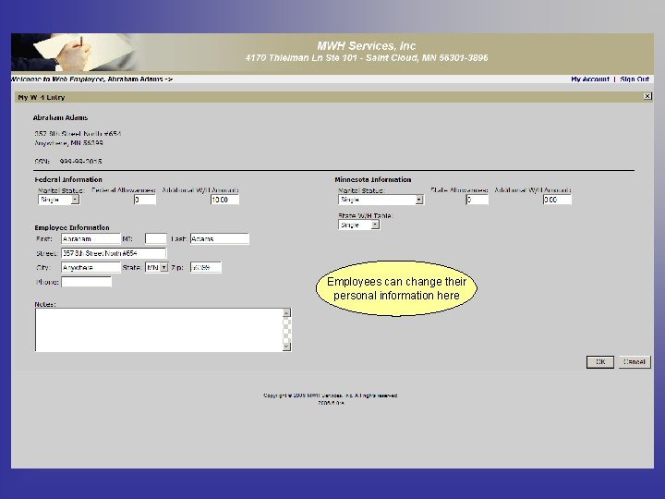Click the Phone input field
Image resolution: width=665 pixels, height=499 pixels.
86,282
